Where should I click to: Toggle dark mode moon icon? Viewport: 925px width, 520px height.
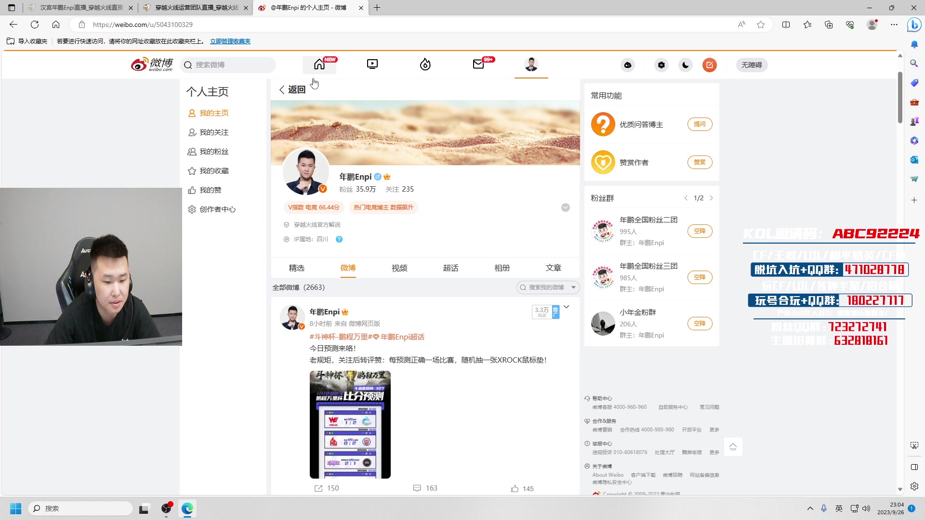(x=686, y=65)
